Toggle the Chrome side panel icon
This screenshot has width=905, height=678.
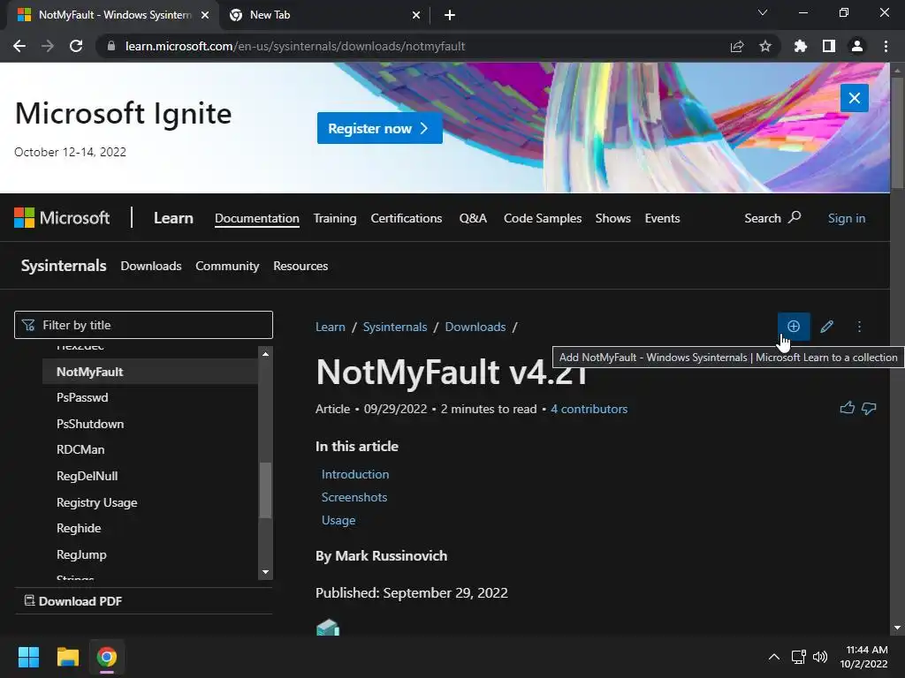pos(829,46)
